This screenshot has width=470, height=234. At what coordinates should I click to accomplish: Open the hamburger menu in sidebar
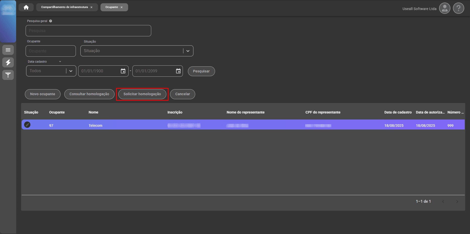point(8,50)
